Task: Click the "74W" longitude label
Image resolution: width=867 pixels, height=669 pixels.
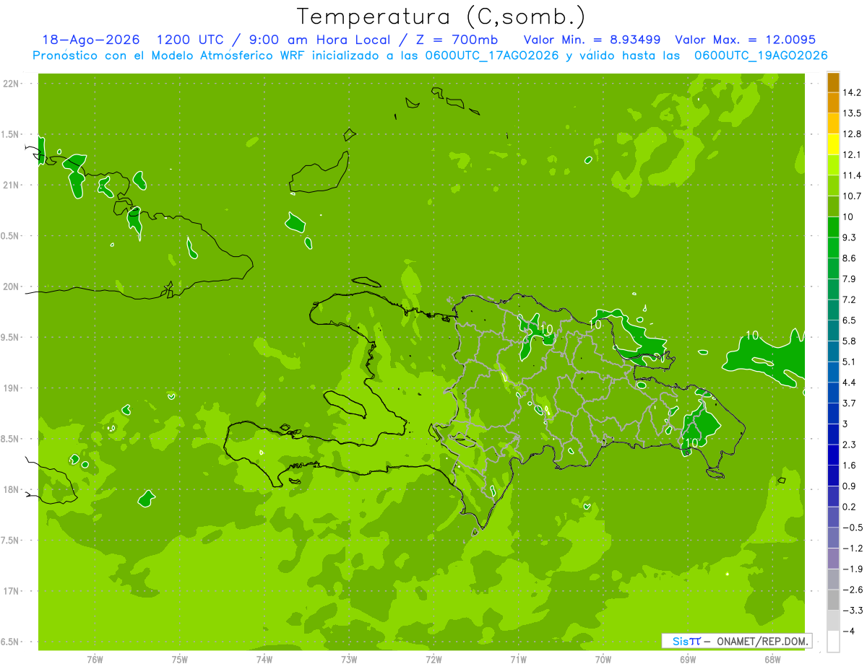Action: click(x=264, y=659)
